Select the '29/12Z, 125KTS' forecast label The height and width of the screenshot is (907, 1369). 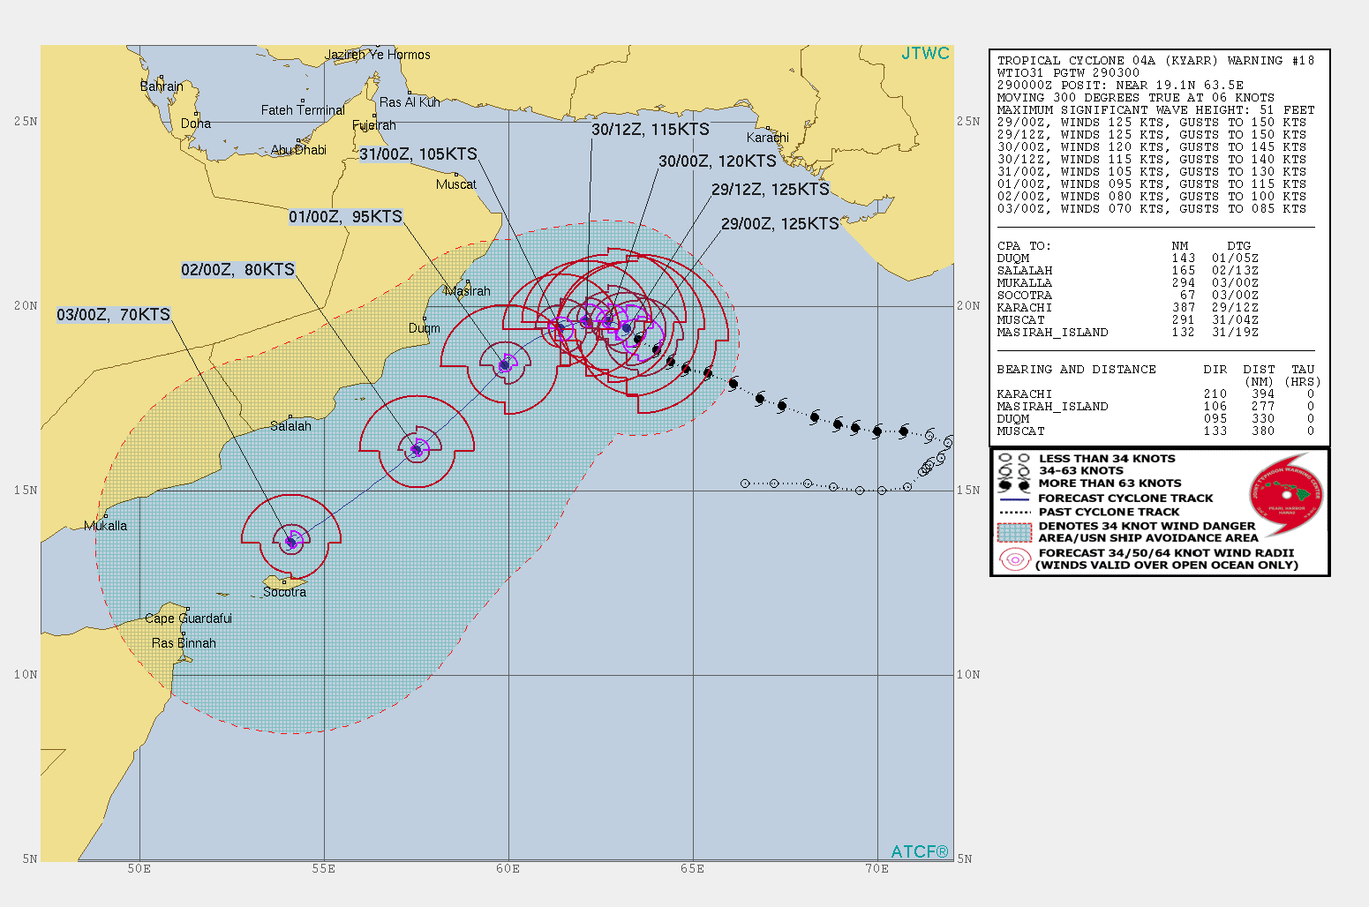771,190
